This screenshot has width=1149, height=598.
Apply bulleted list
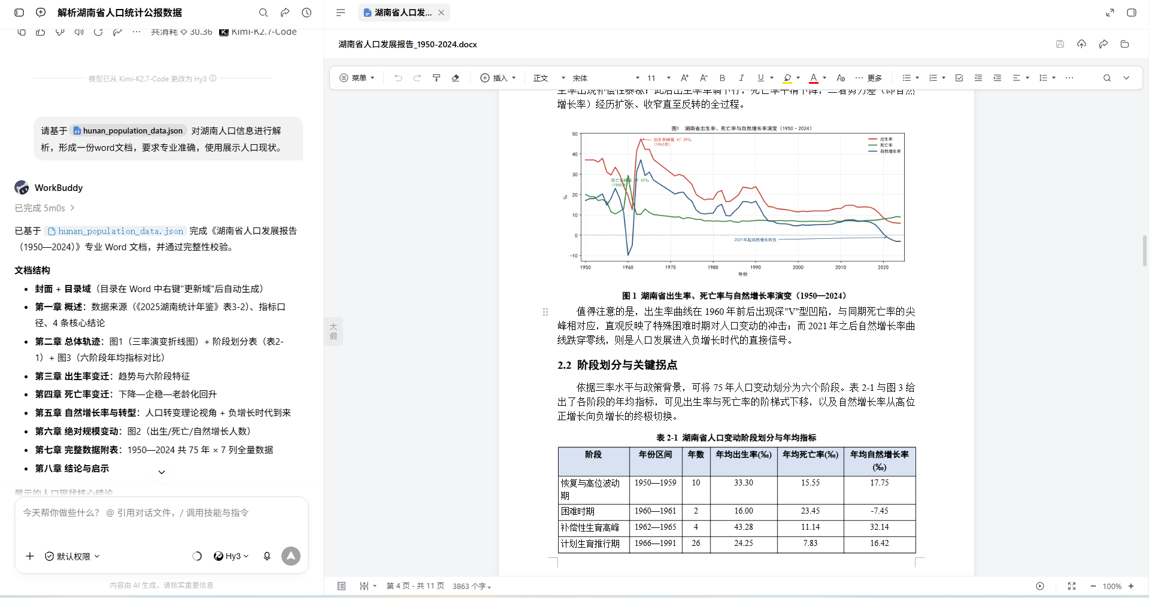[907, 78]
